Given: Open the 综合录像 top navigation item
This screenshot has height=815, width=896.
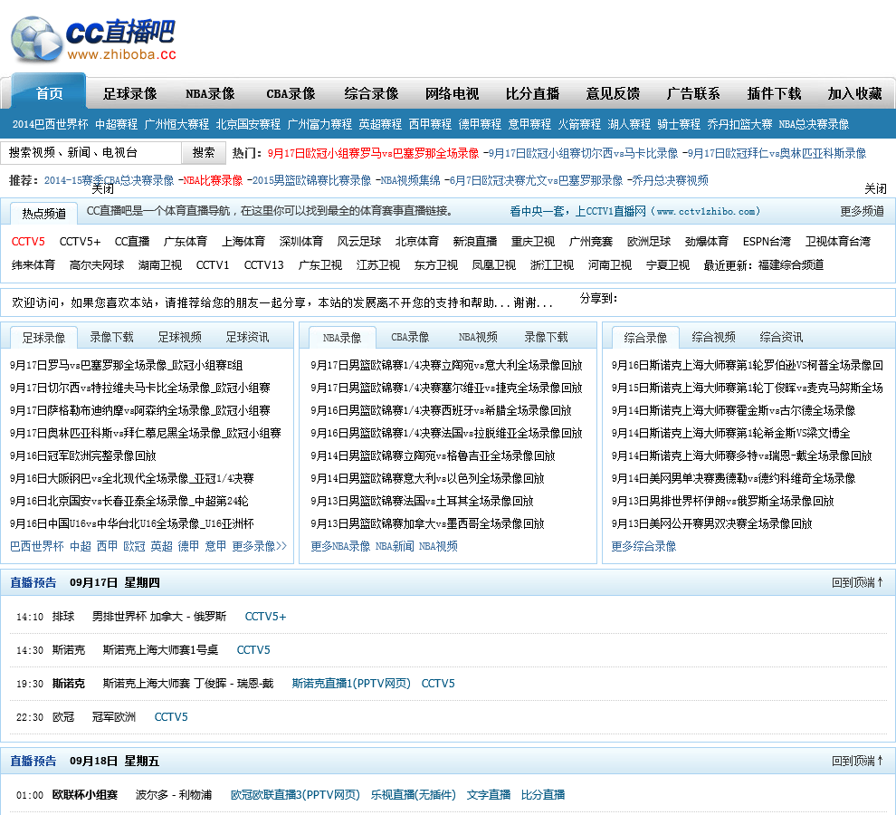Looking at the screenshot, I should point(371,94).
